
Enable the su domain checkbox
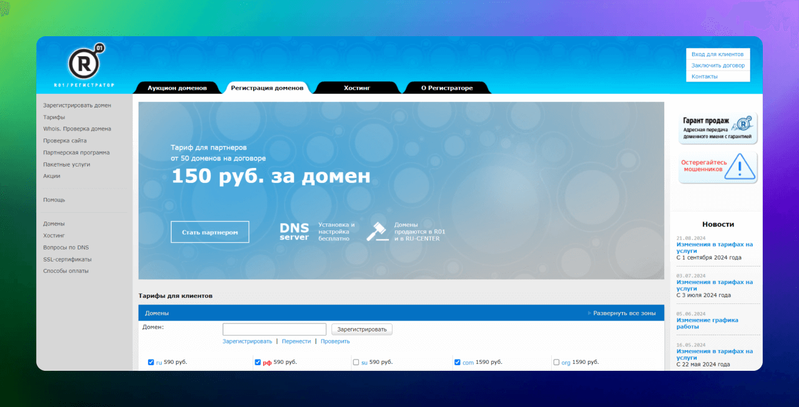pyautogui.click(x=356, y=362)
